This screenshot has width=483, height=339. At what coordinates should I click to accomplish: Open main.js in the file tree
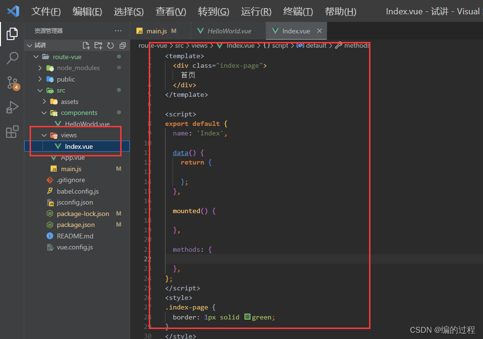[77, 169]
